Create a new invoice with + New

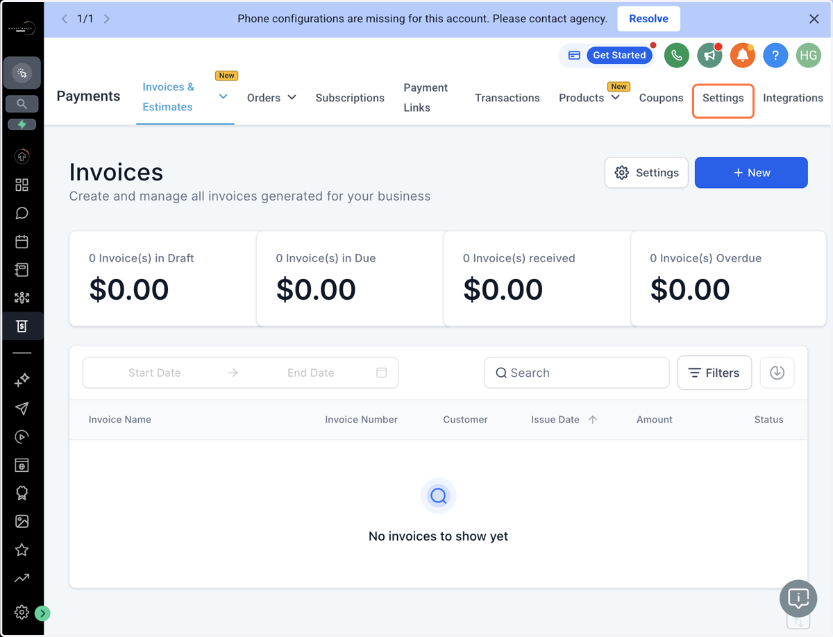751,173
